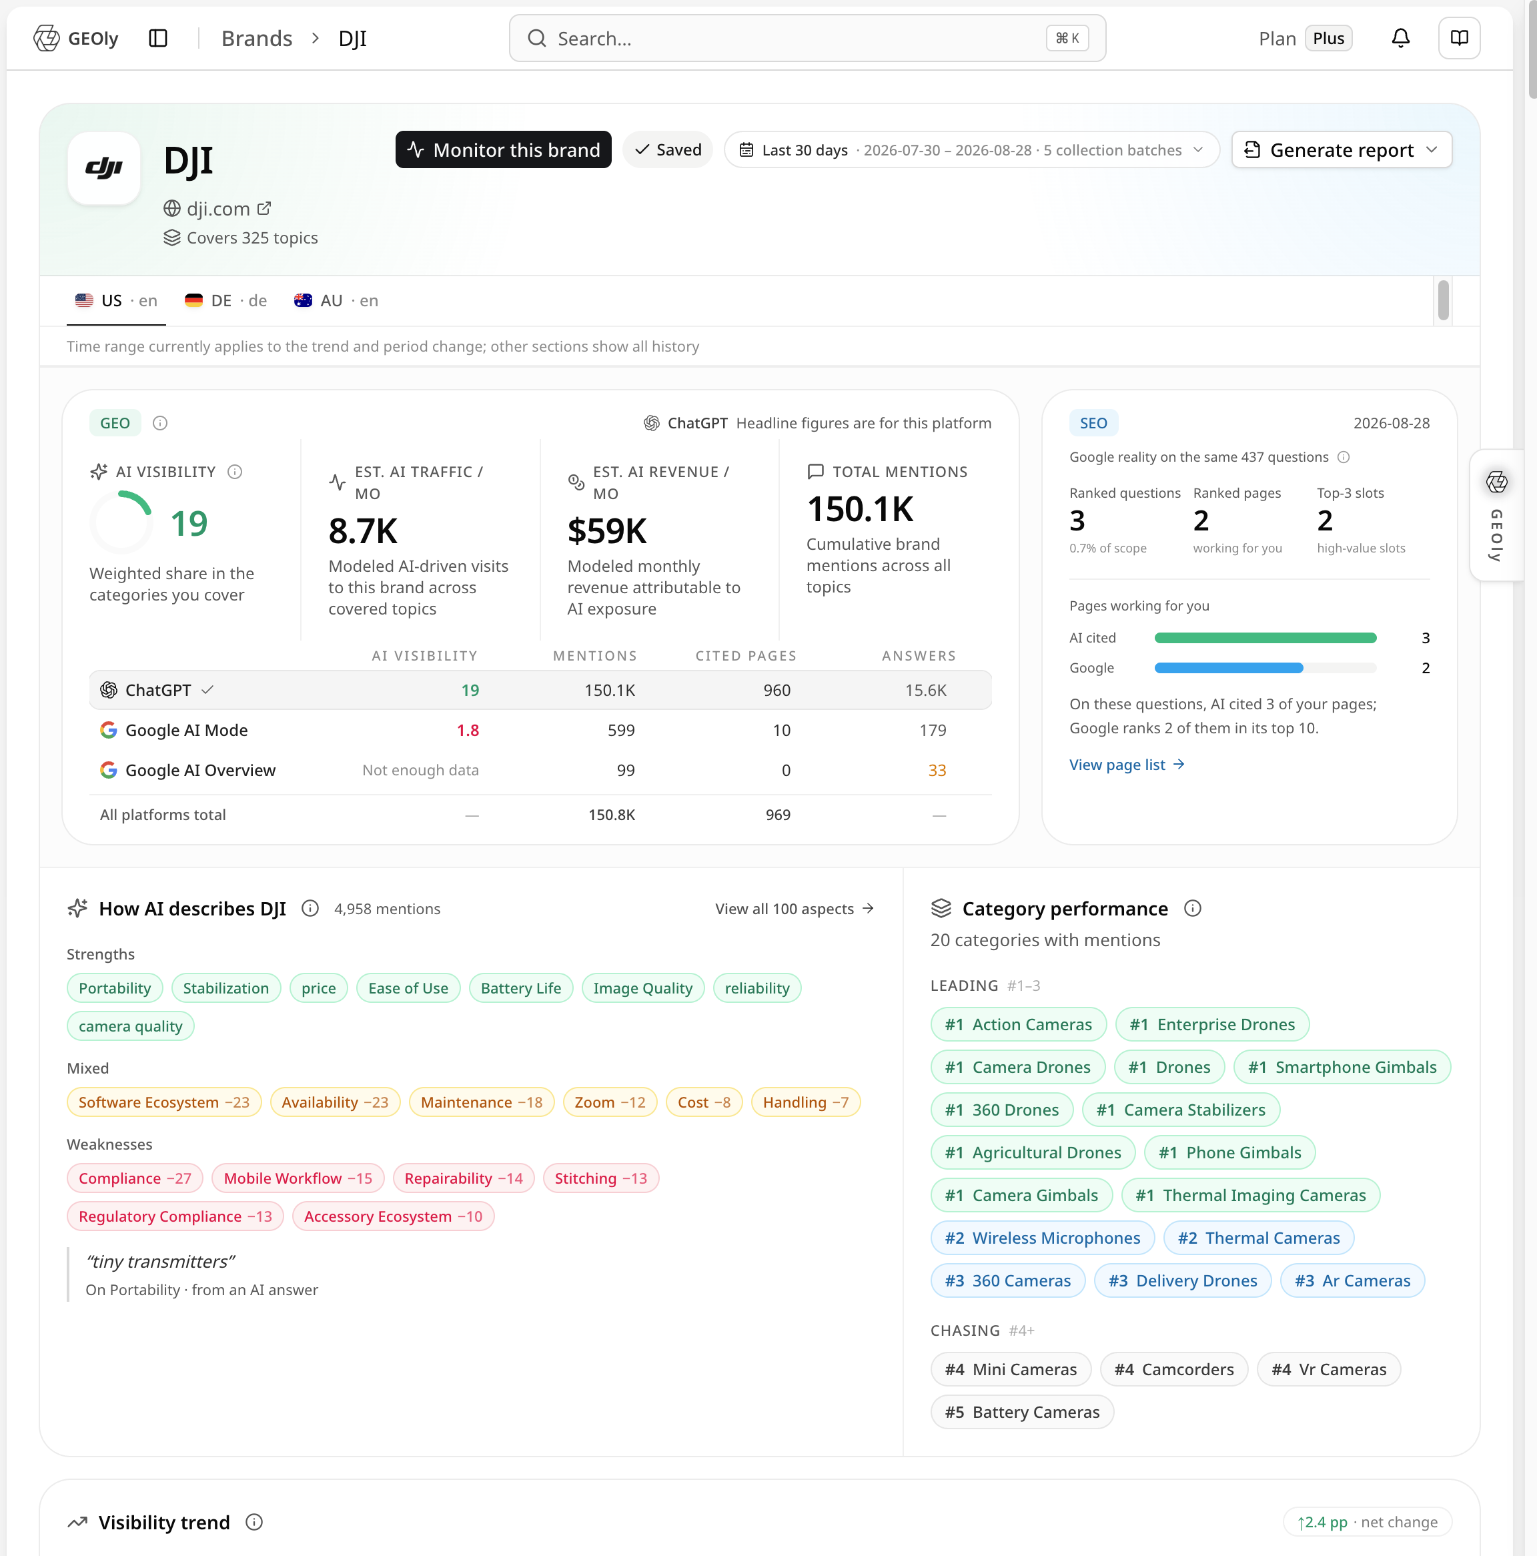Click the sparkle icon beside How AI describes
Viewport: 1537px width, 1556px height.
pyautogui.click(x=77, y=909)
